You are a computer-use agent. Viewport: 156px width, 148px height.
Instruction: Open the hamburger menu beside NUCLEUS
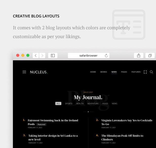24,72
